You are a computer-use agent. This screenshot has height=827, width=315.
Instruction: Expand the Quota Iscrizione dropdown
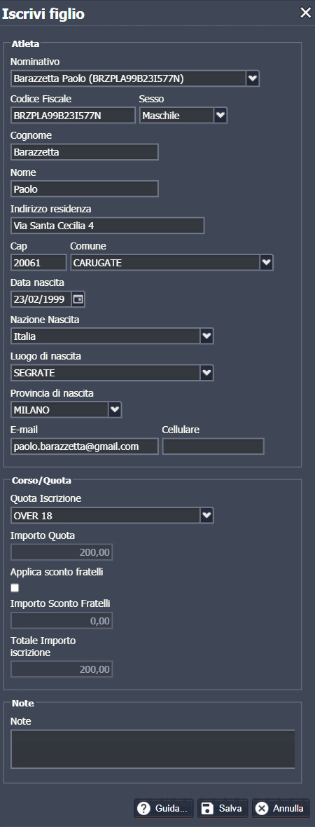click(207, 515)
